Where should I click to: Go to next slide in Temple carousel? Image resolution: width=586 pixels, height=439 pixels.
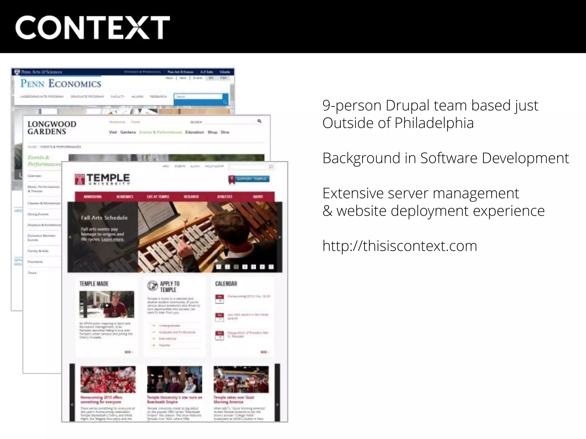click(280, 237)
